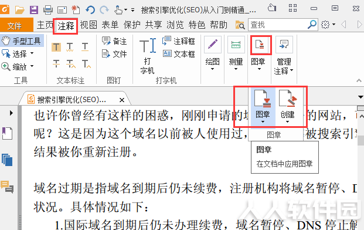364x230 pixels.
Task: Click 图章 apply stamp in popup
Action: (263, 107)
